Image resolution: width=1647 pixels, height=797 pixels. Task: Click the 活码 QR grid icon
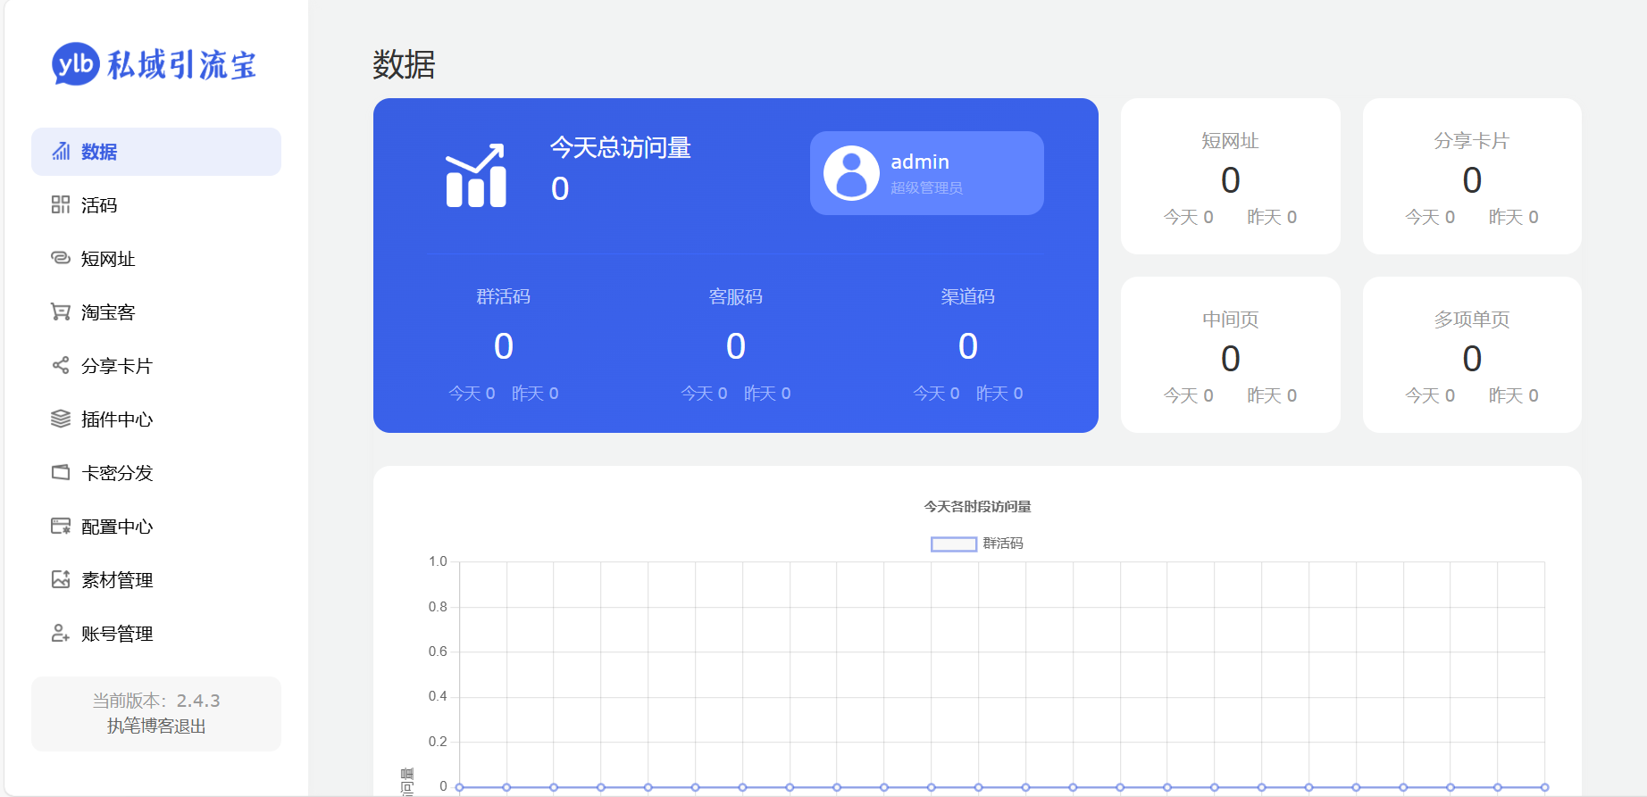coord(61,205)
